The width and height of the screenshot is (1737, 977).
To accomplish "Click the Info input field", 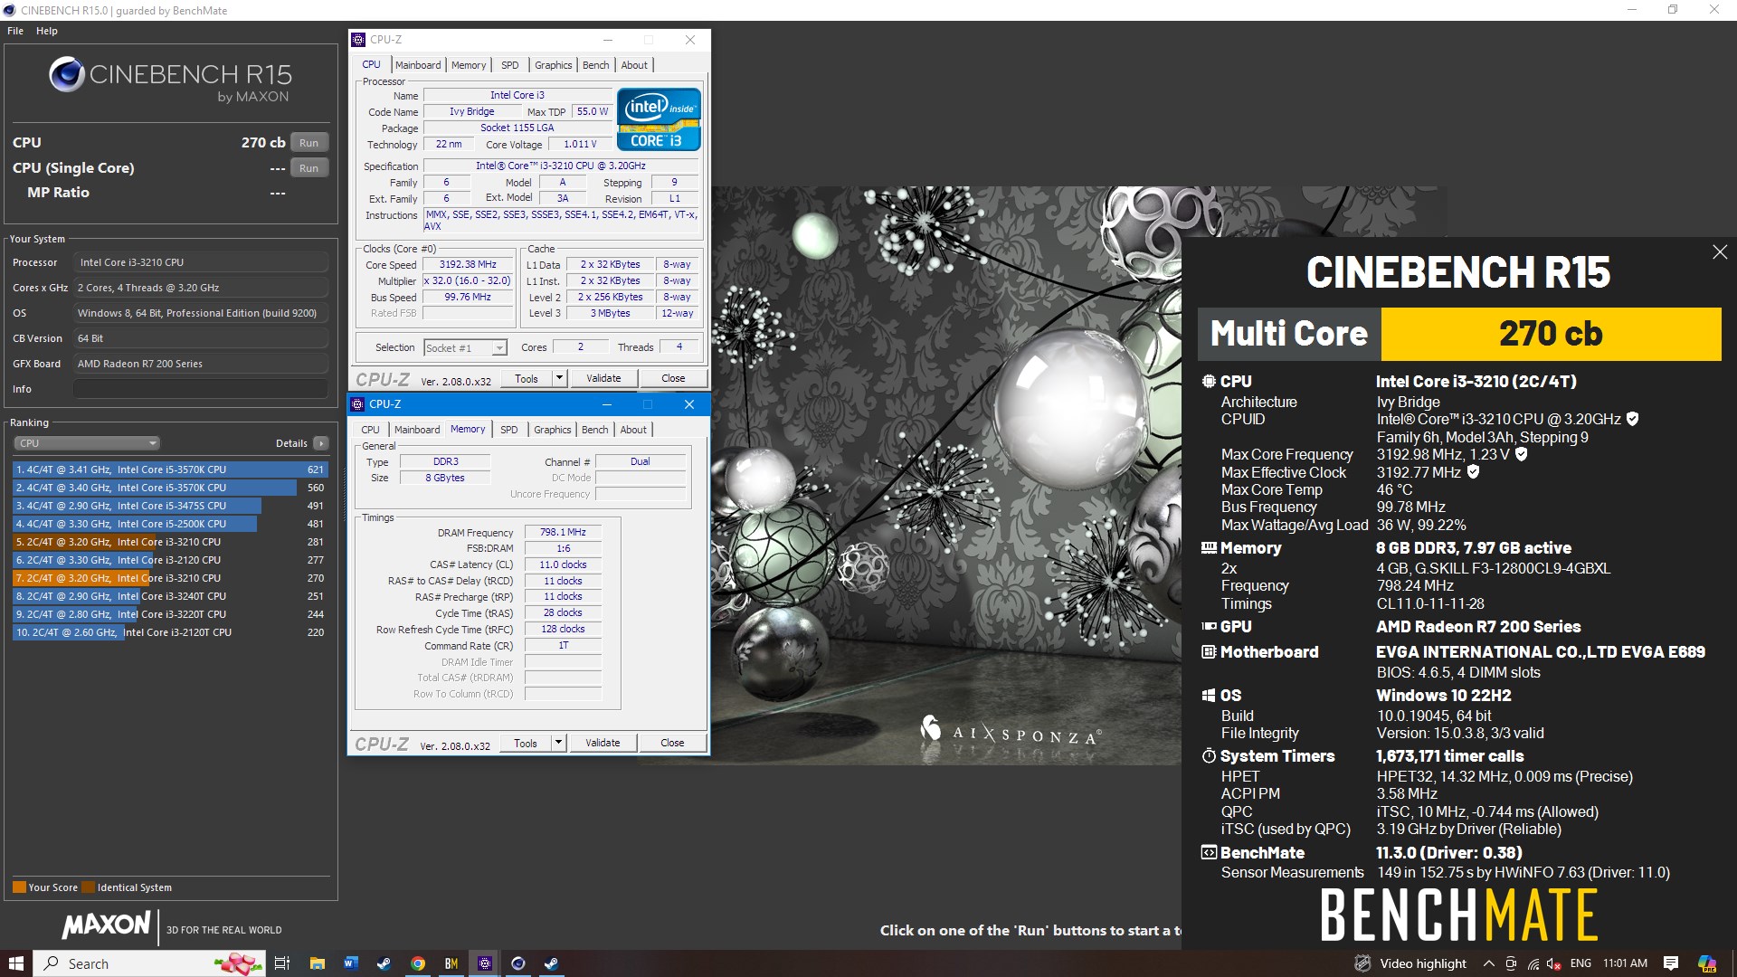I will (201, 389).
